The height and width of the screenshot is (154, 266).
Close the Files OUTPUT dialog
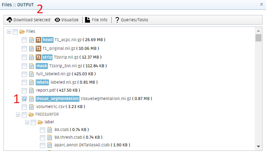[x=261, y=5]
